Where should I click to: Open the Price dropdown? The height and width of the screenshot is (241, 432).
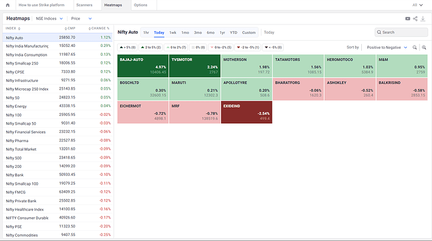(81, 18)
